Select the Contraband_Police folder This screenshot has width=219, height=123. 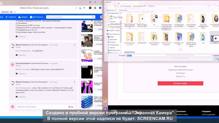179,20
